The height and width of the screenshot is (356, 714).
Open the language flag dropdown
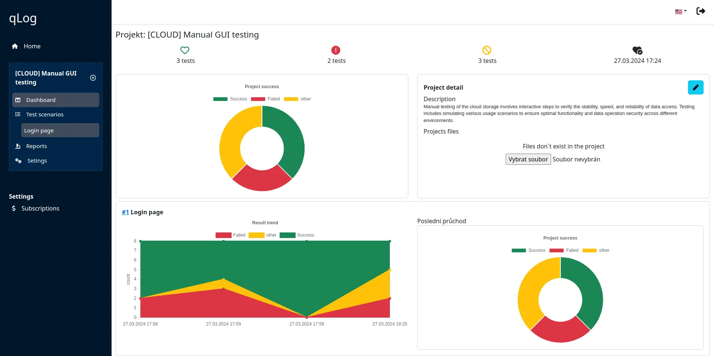681,12
